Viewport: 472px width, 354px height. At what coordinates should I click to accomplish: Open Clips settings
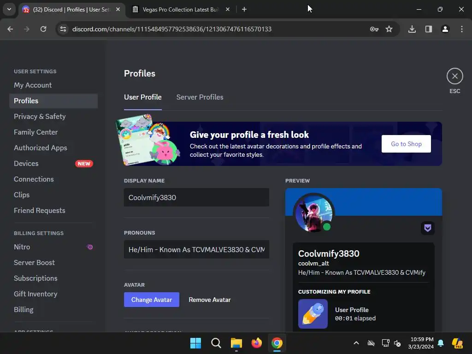tap(53, 195)
